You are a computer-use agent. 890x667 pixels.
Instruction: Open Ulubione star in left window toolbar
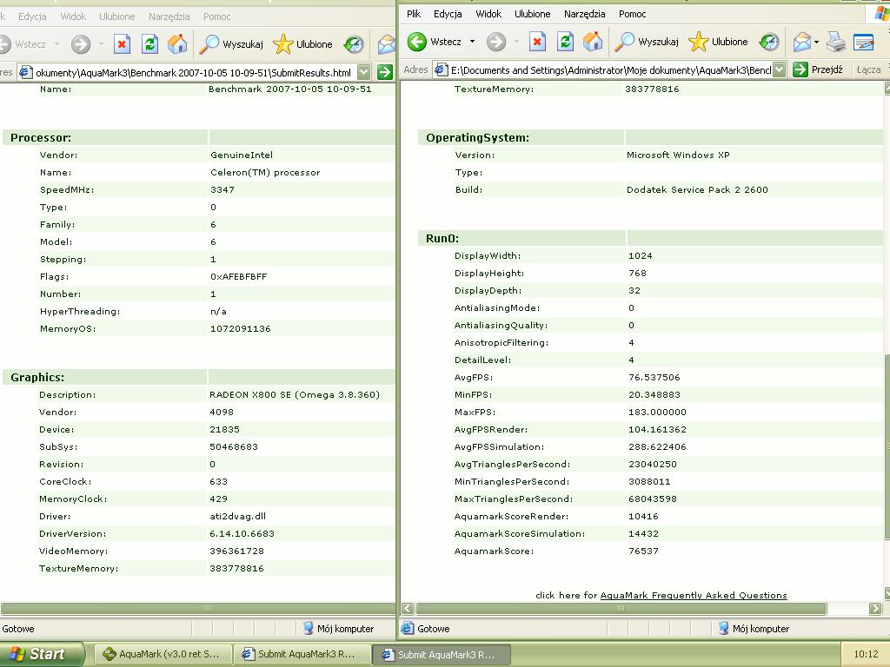click(x=302, y=43)
